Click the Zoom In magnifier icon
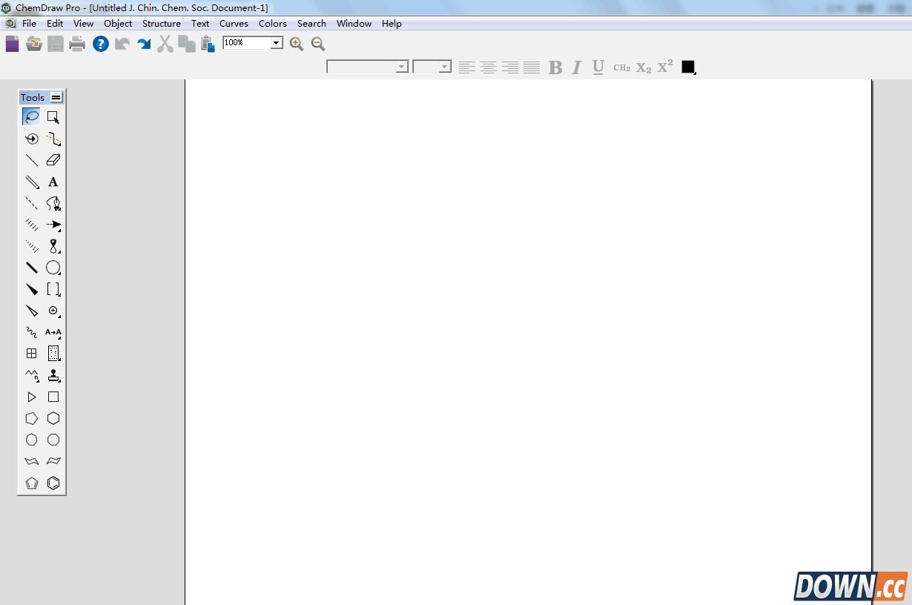This screenshot has height=605, width=912. click(297, 44)
